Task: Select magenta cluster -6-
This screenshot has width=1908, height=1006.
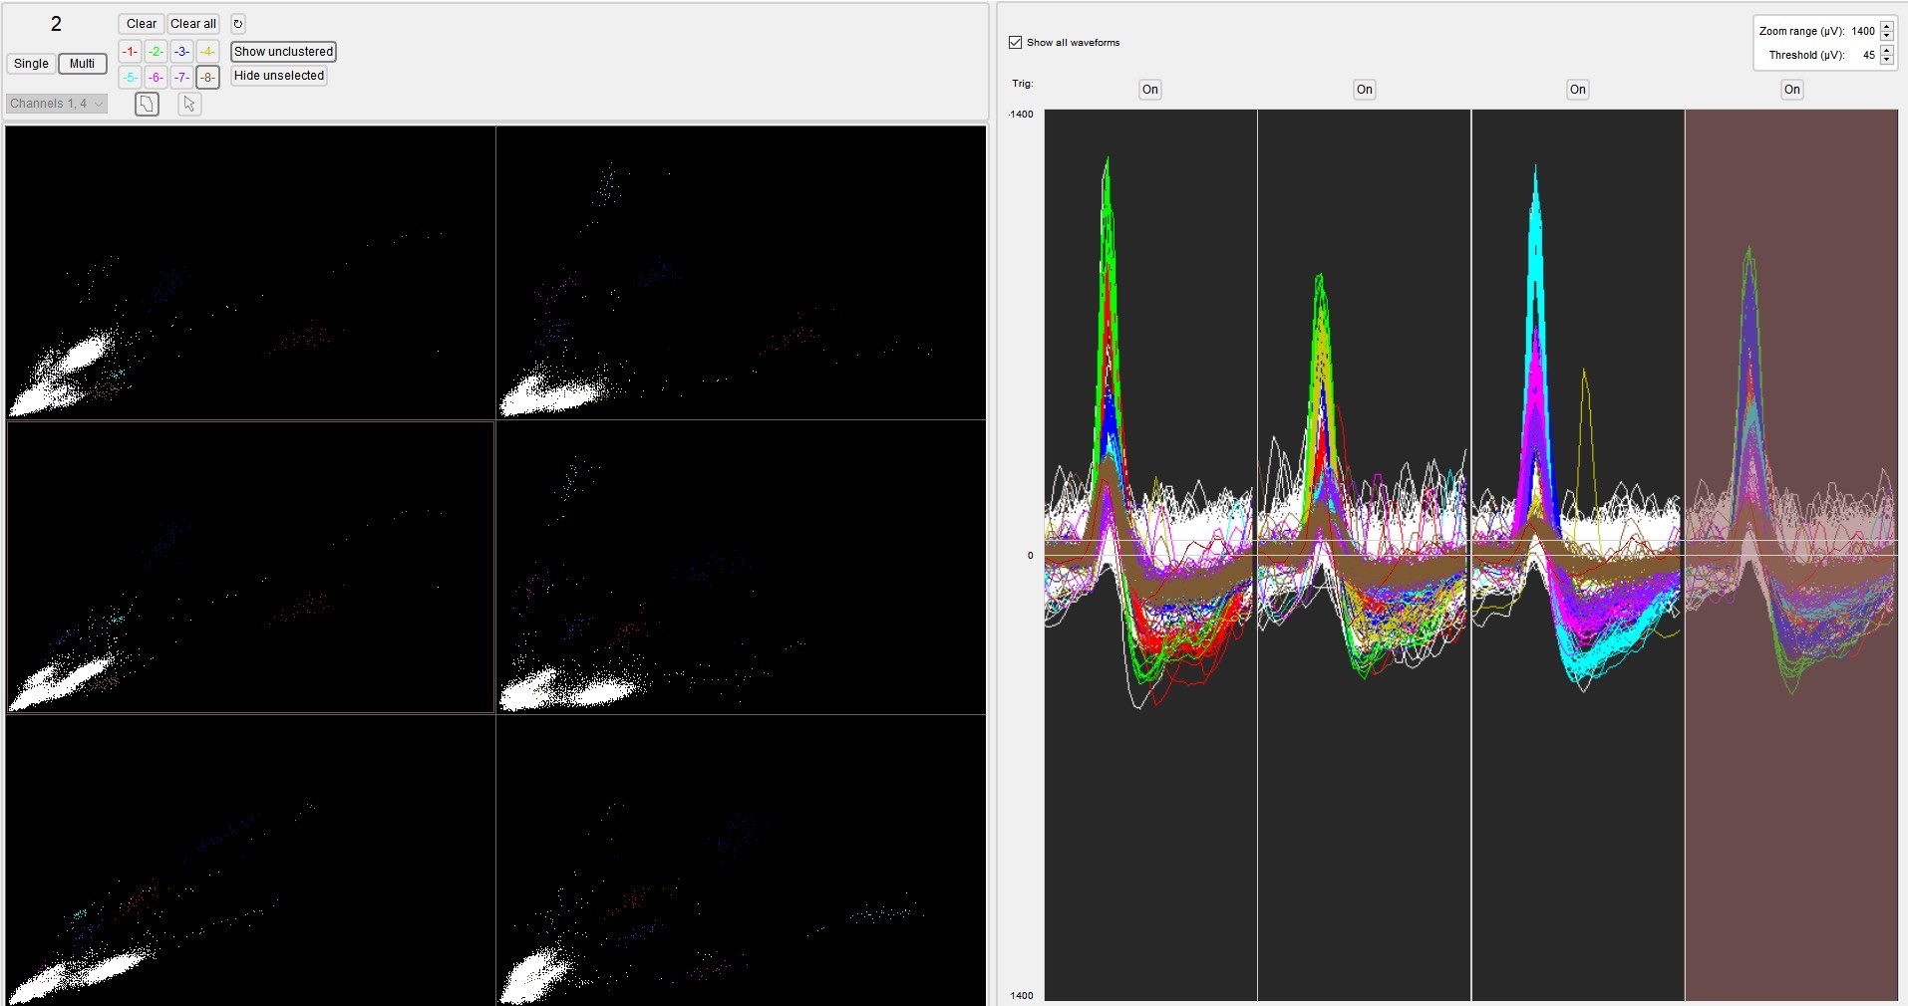Action: click(156, 77)
